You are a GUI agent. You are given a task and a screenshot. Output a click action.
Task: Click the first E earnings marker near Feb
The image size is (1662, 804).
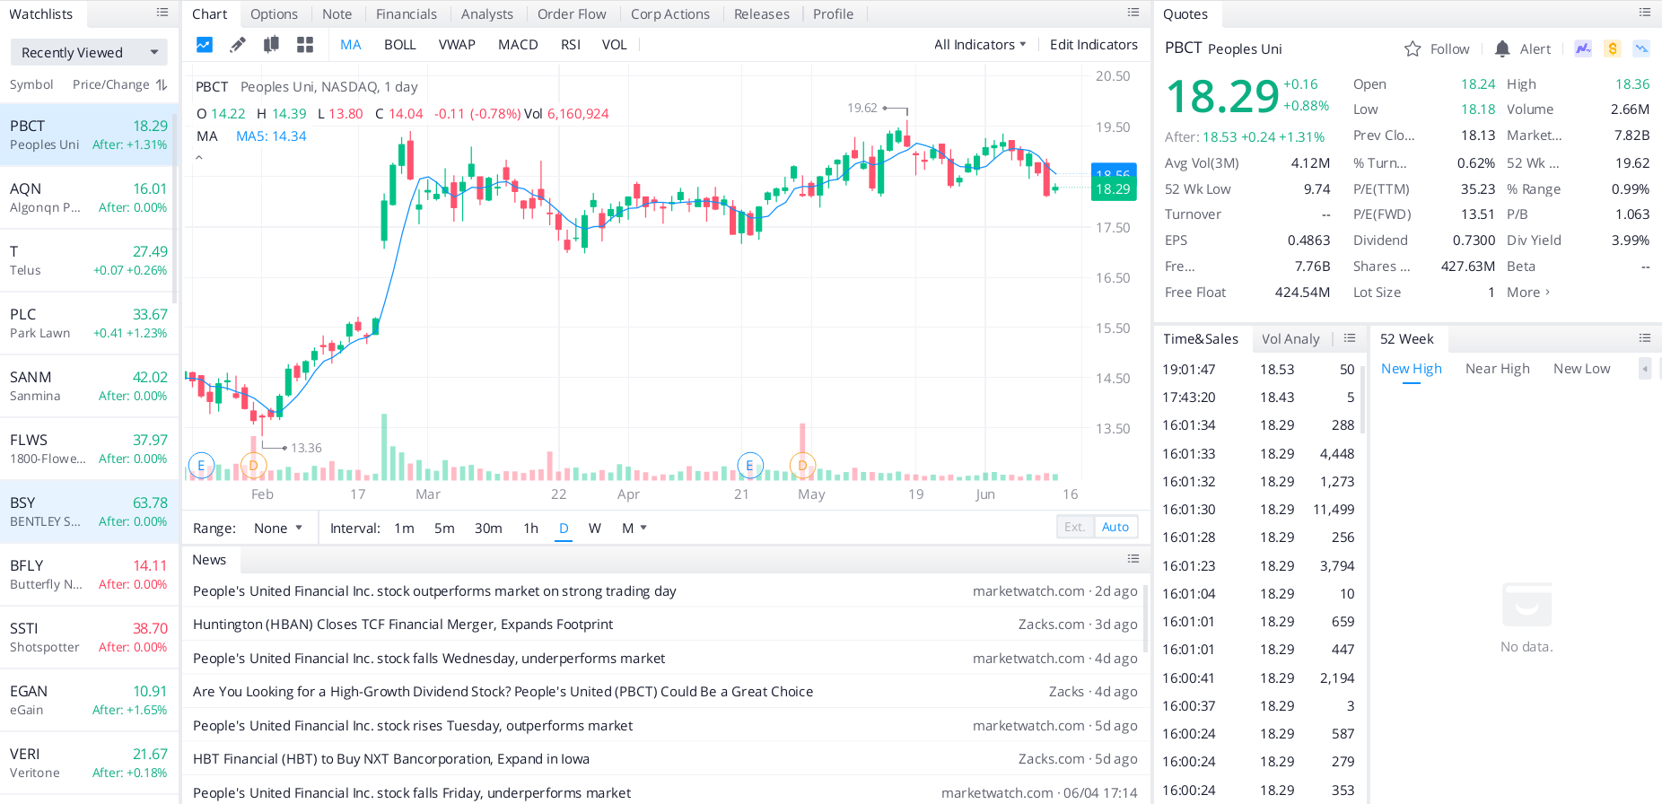tap(201, 465)
